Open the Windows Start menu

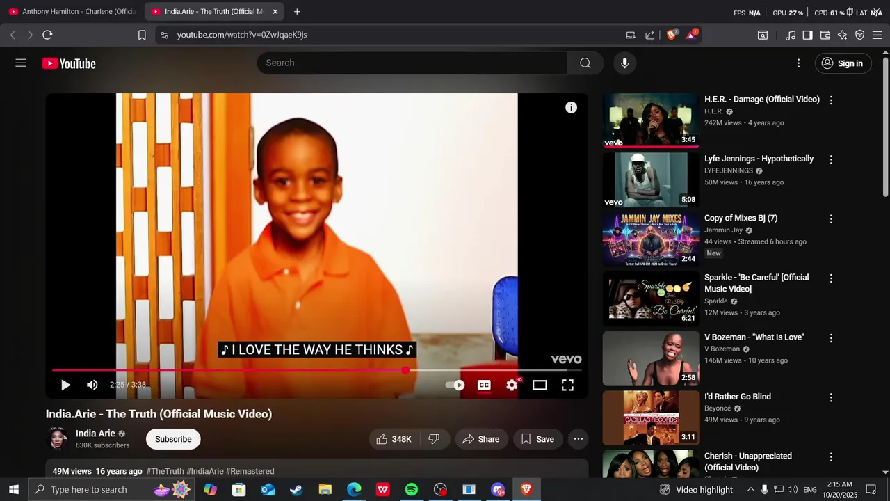point(13,490)
